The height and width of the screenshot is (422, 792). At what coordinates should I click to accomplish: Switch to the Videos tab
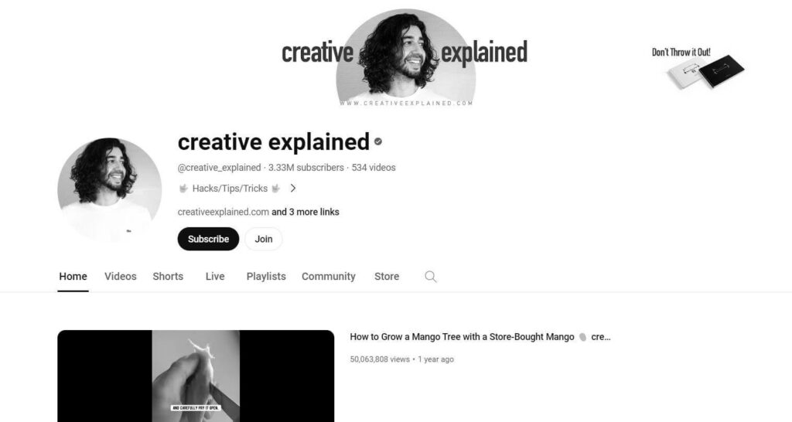pos(120,276)
